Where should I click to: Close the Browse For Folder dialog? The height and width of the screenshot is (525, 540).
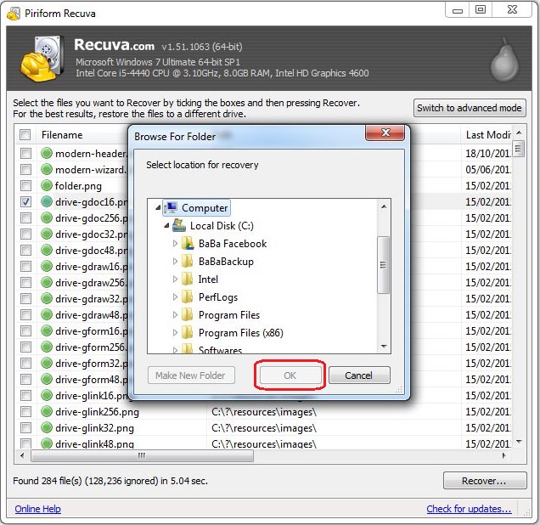(x=385, y=133)
